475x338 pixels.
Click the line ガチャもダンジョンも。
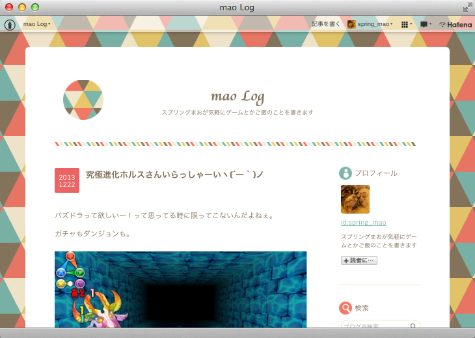tap(92, 234)
